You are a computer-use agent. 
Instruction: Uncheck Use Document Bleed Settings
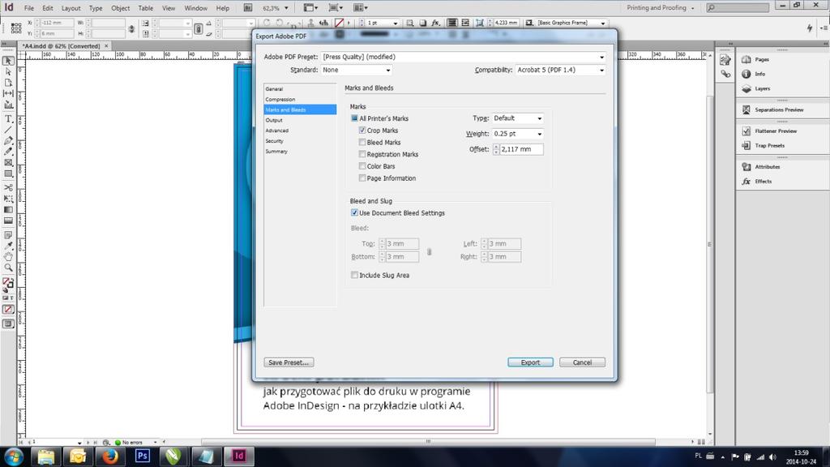click(x=354, y=213)
